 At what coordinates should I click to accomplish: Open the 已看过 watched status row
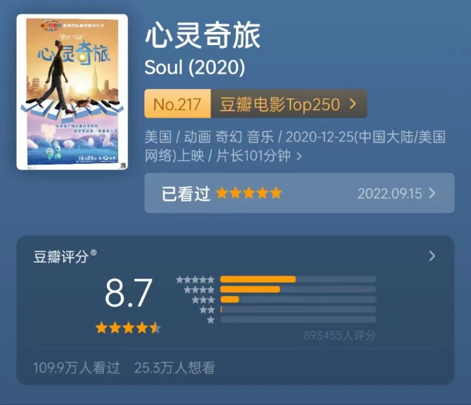pyautogui.click(x=299, y=193)
